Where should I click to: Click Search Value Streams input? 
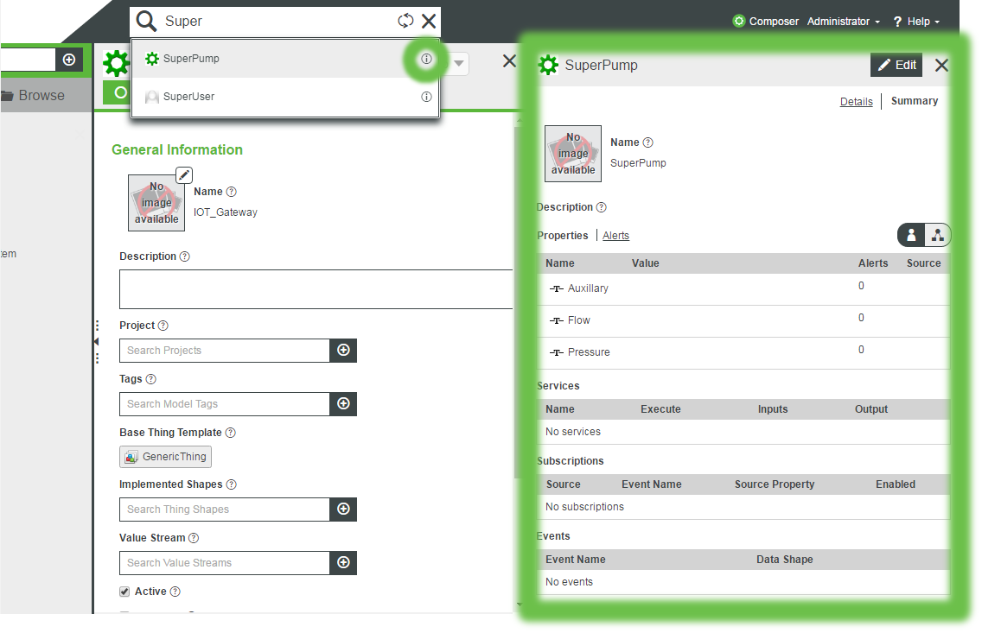click(224, 563)
